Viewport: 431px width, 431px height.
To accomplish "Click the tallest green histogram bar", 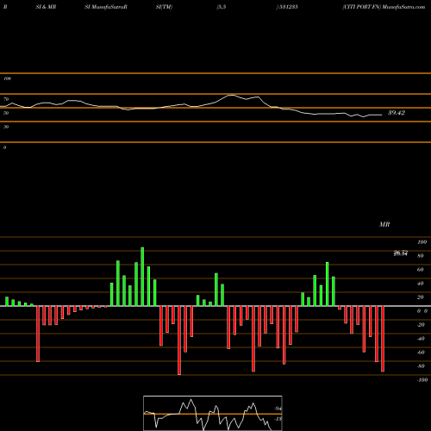I will click(x=142, y=277).
